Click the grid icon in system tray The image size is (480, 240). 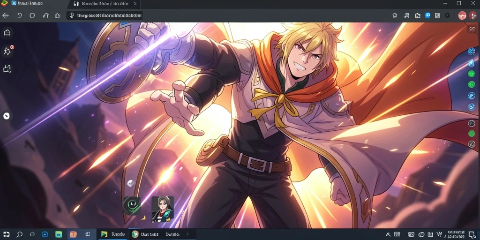point(397,234)
